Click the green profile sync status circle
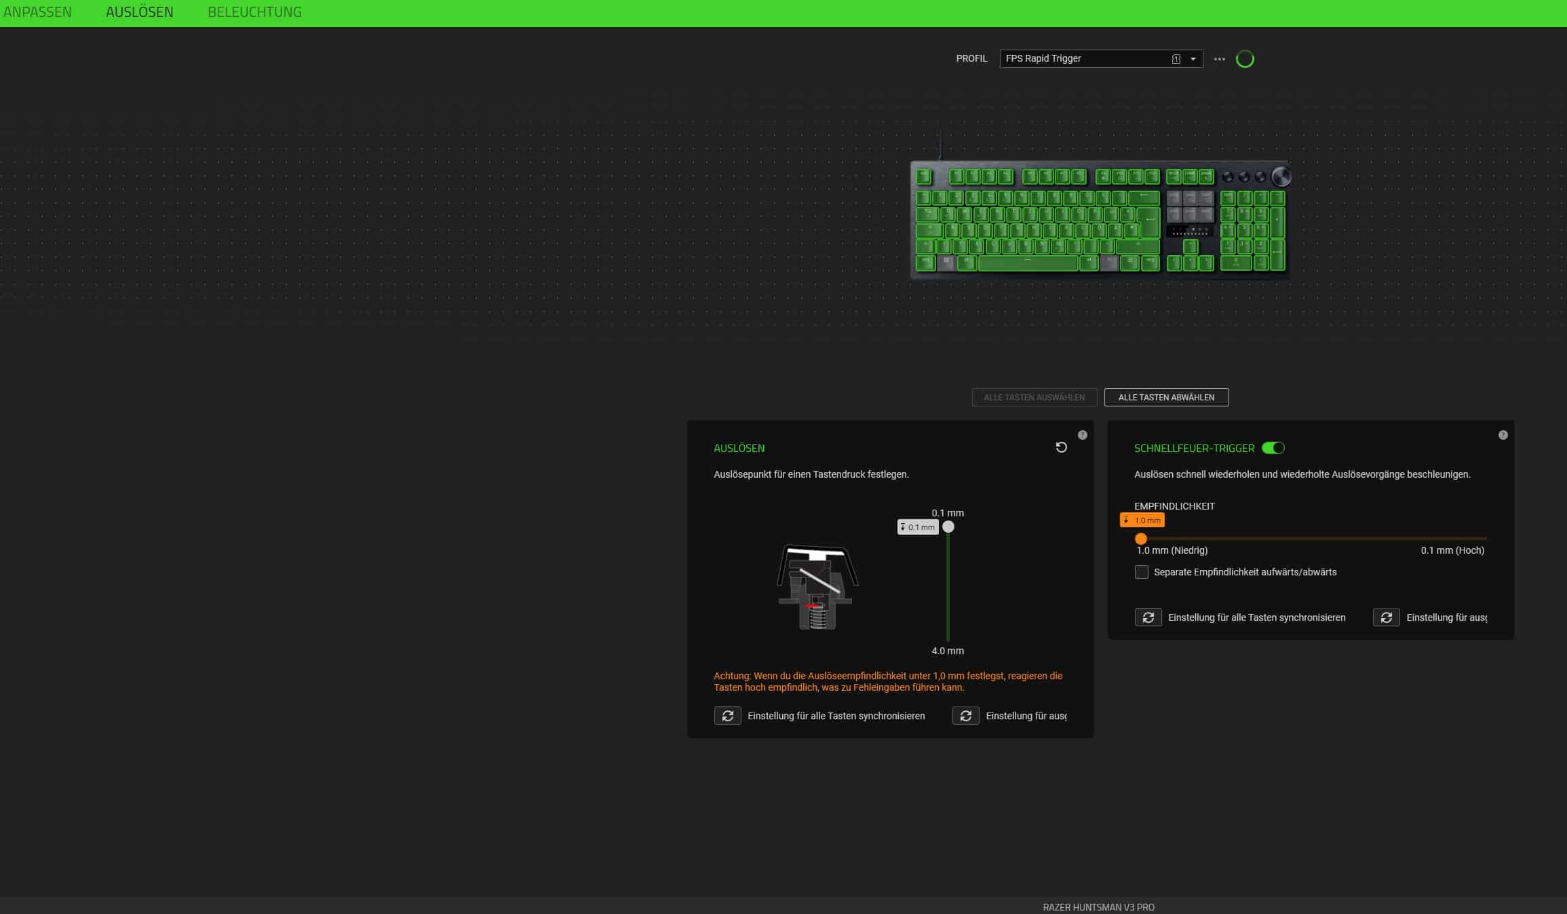Screen dimensions: 1567x914 pyautogui.click(x=1245, y=59)
